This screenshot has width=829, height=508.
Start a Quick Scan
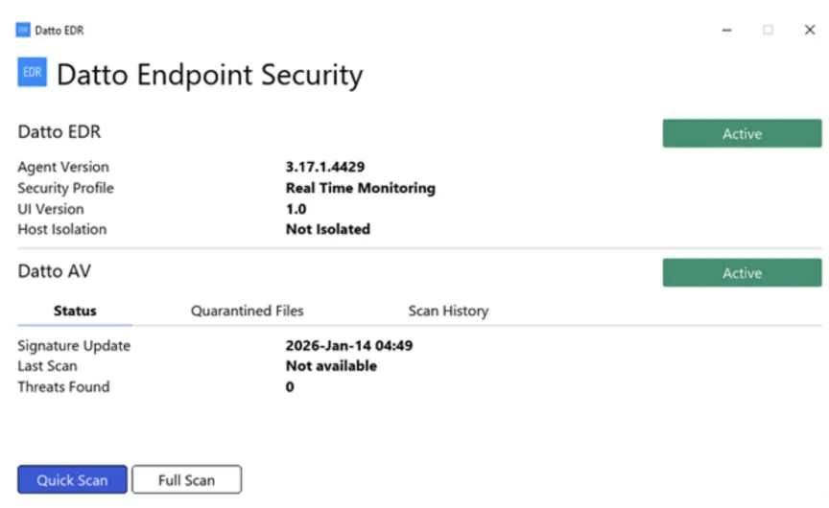(x=72, y=480)
